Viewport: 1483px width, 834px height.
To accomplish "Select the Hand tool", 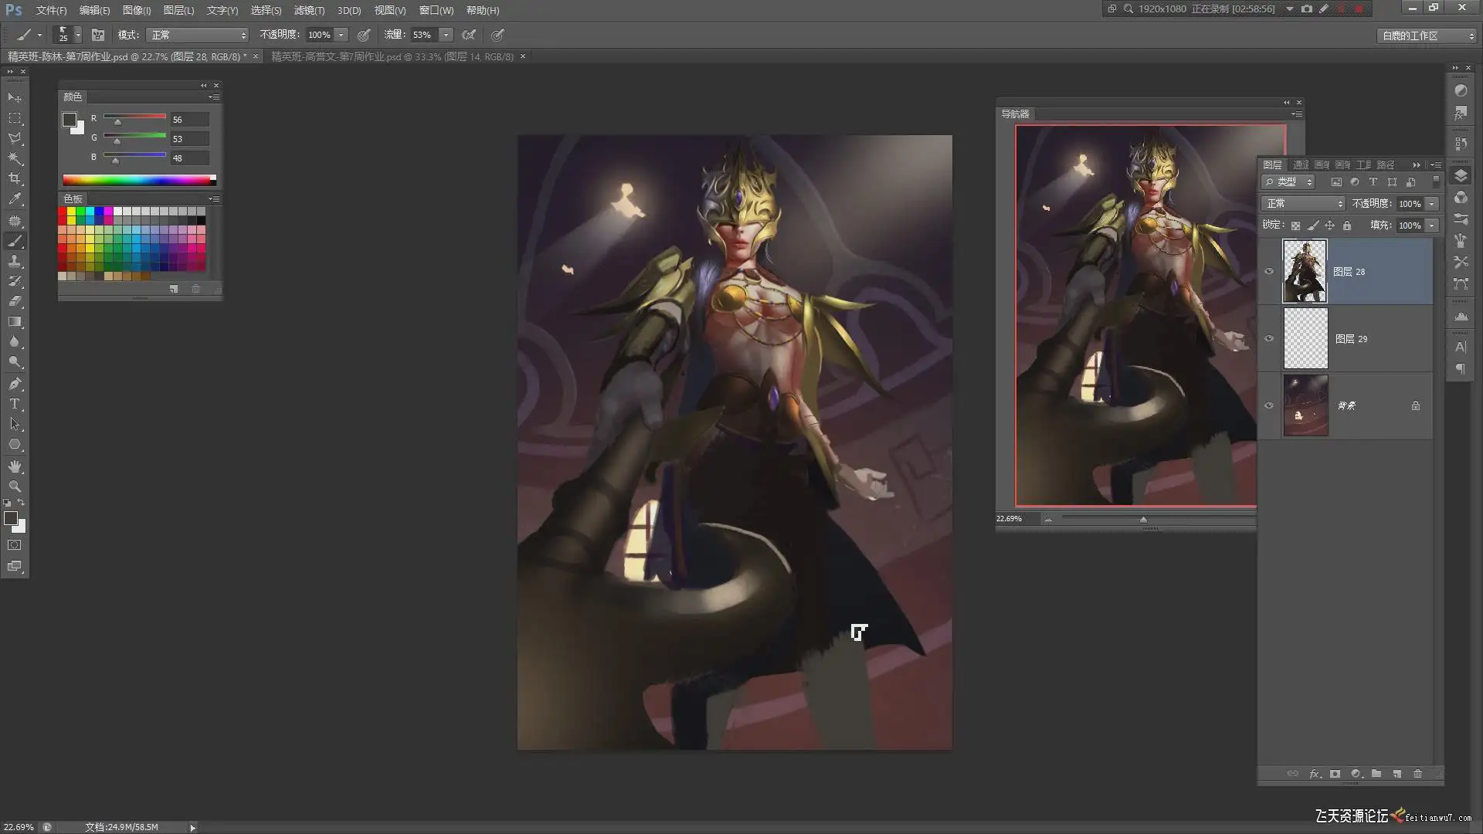I will pyautogui.click(x=15, y=466).
